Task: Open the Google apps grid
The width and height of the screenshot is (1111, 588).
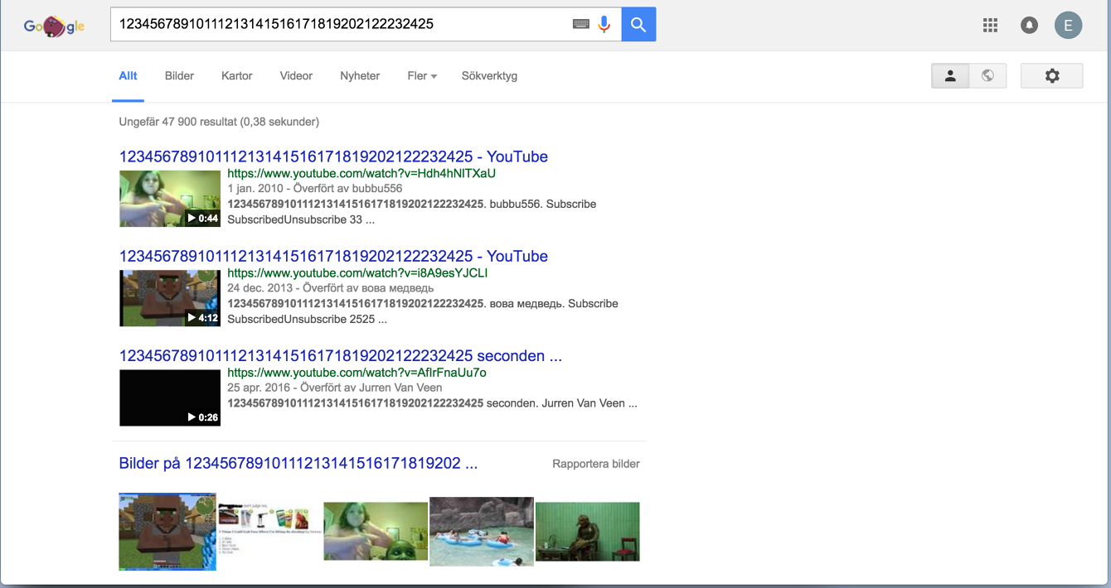Action: [990, 26]
